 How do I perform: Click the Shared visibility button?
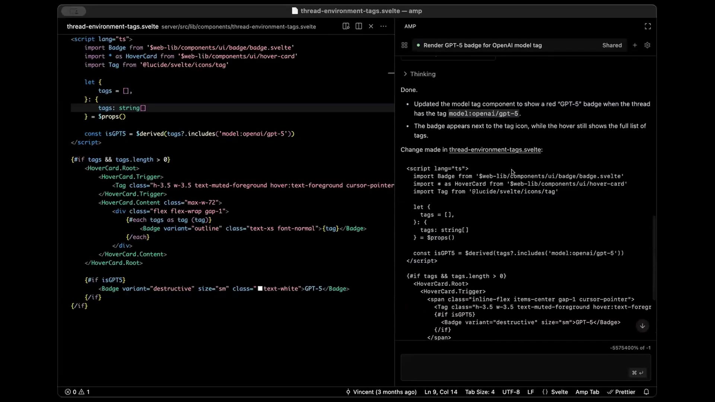coord(612,45)
